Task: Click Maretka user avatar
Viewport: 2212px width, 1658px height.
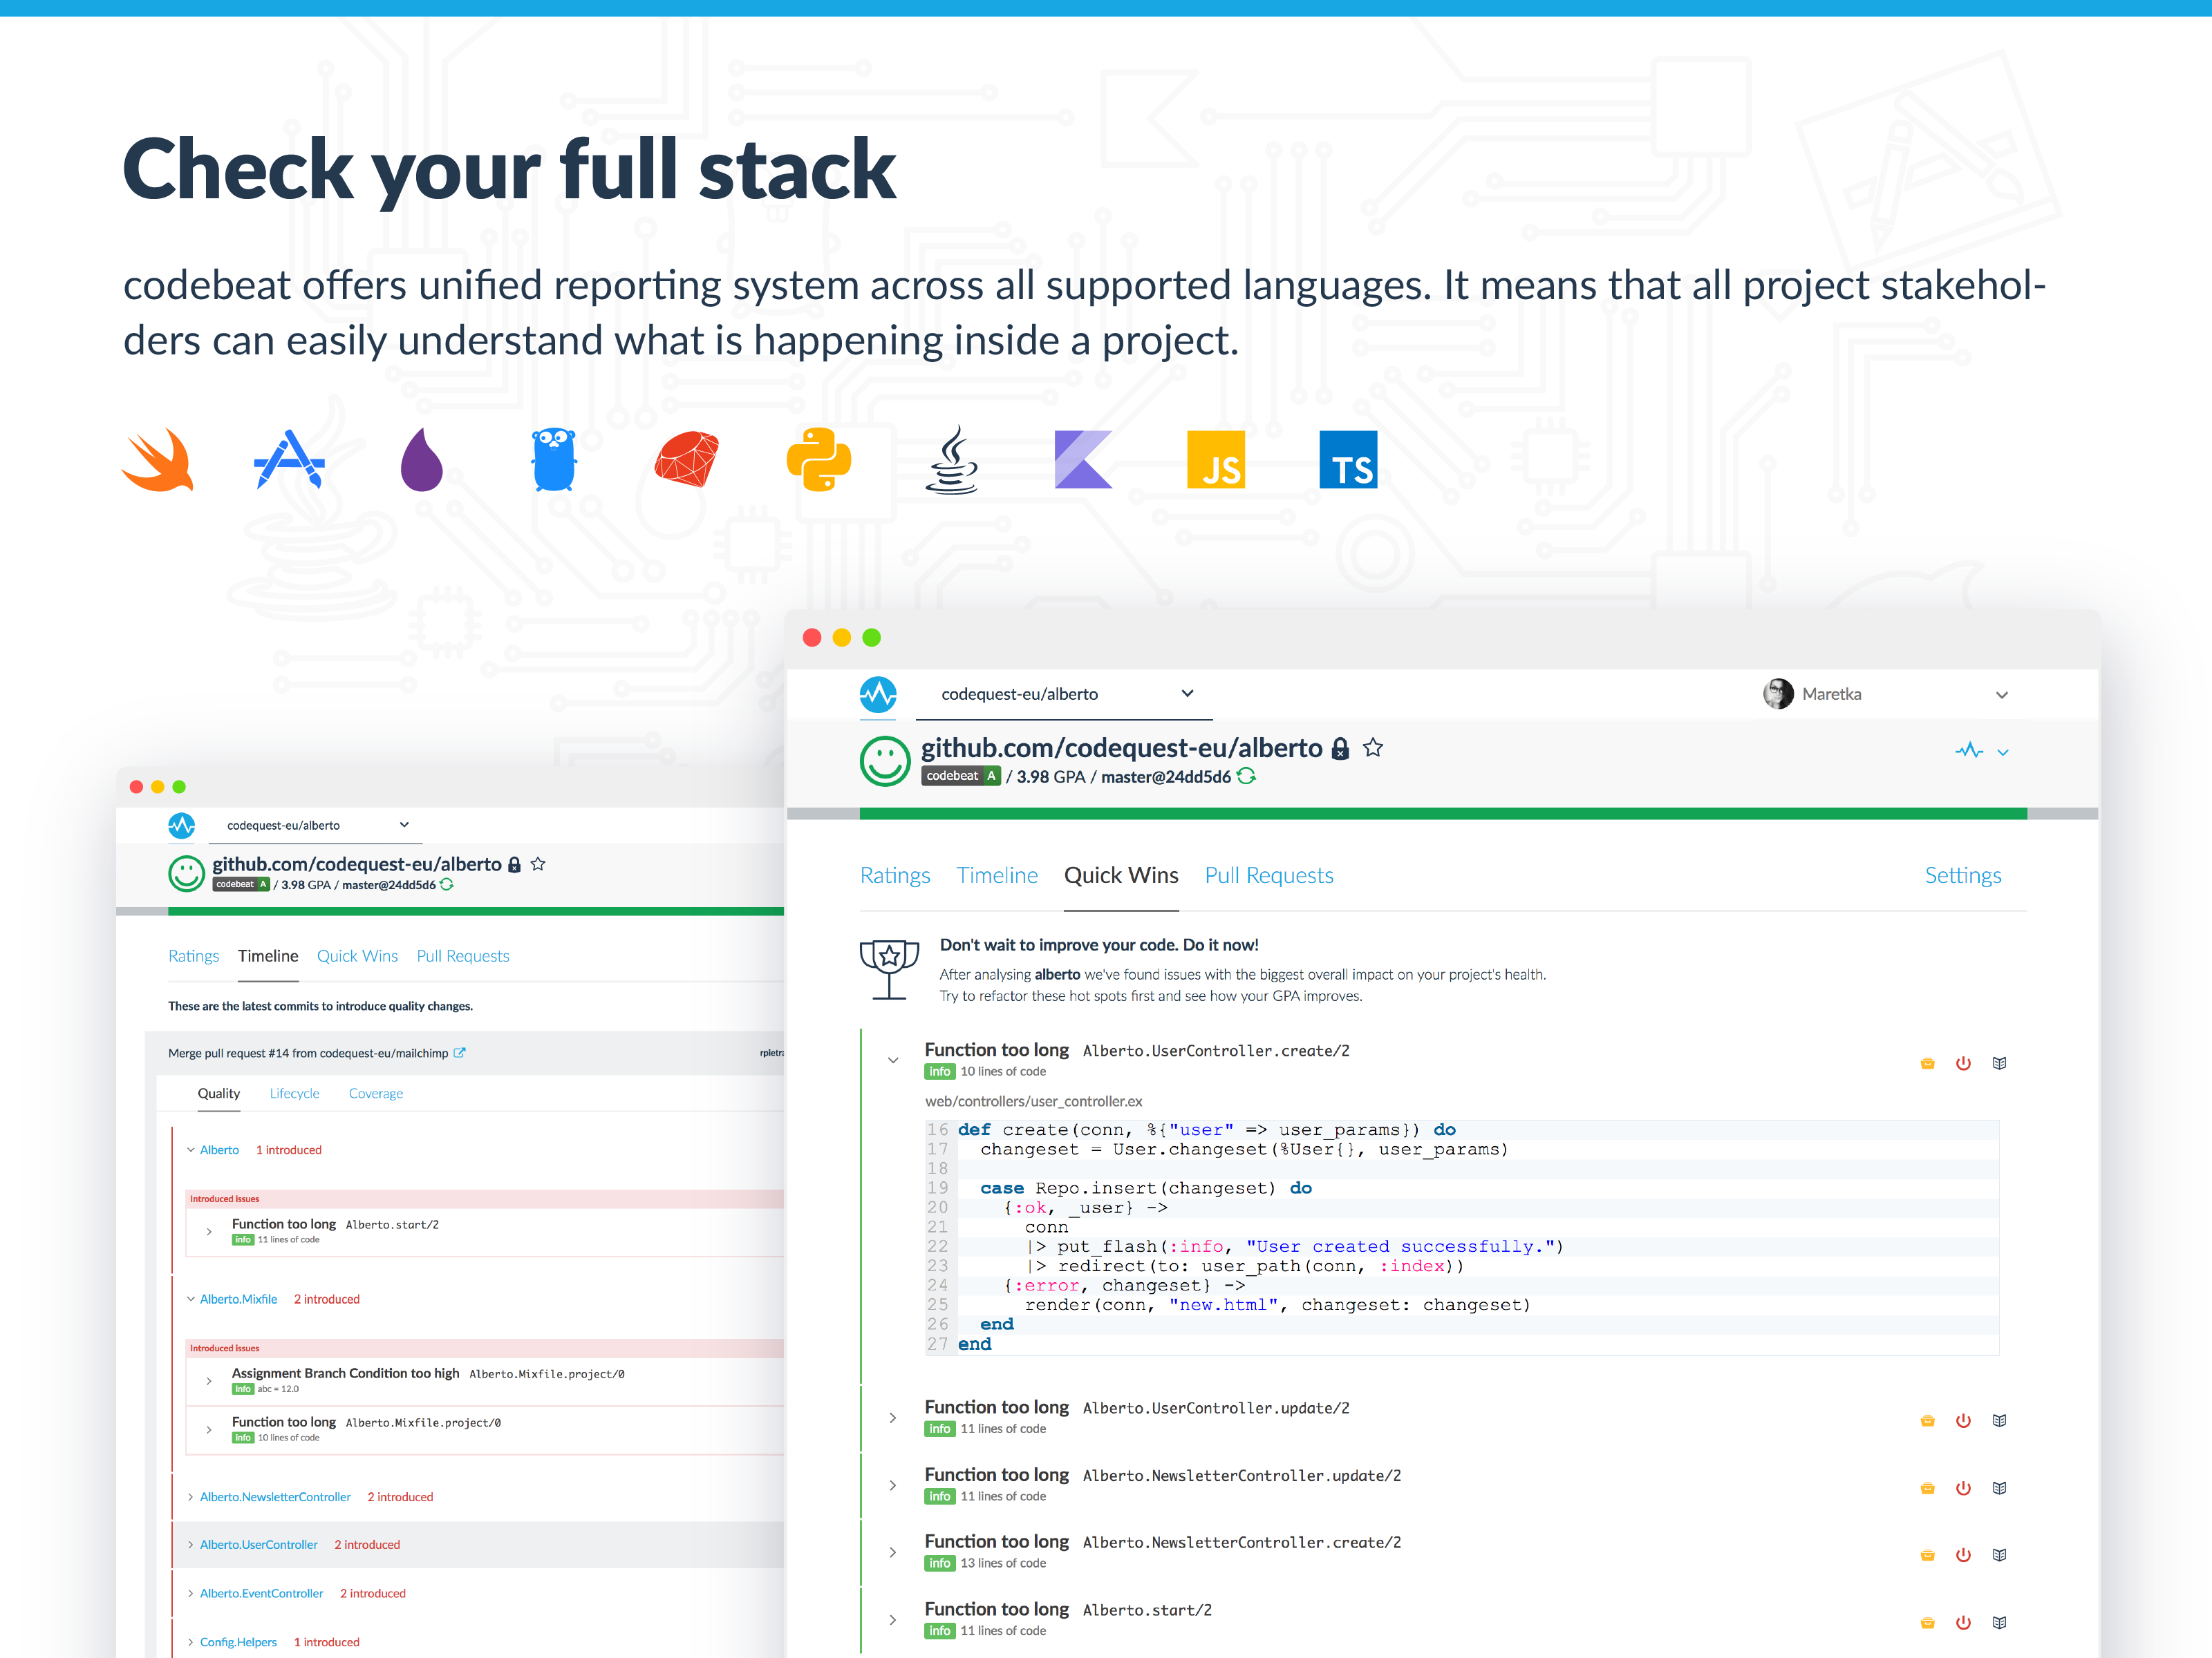Action: 1778,694
